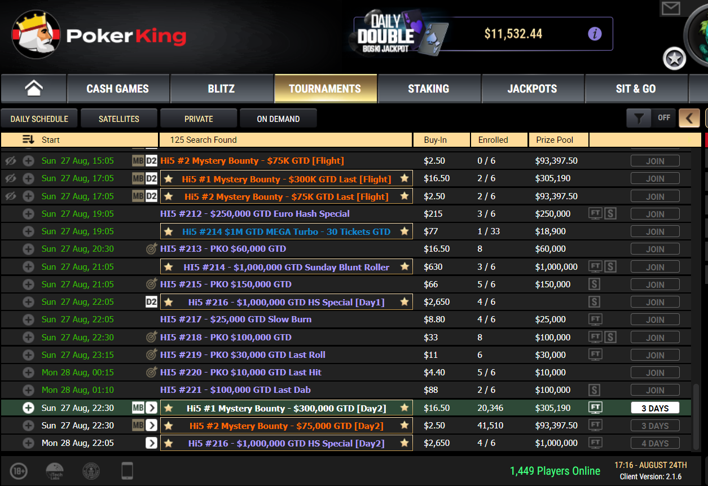Click JOIN for HI5 #215 PKO $150,000

(654, 284)
